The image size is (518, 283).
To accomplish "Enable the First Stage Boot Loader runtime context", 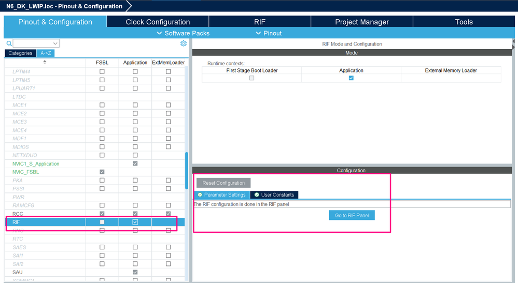I will click(251, 78).
